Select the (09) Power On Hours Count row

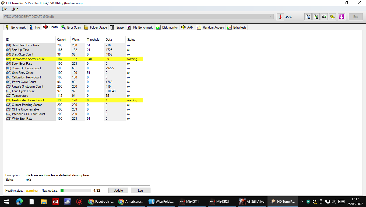[74, 68]
